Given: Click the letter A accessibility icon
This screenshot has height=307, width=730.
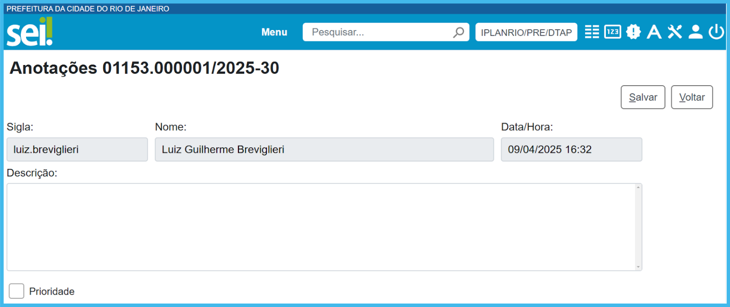Looking at the screenshot, I should point(654,32).
